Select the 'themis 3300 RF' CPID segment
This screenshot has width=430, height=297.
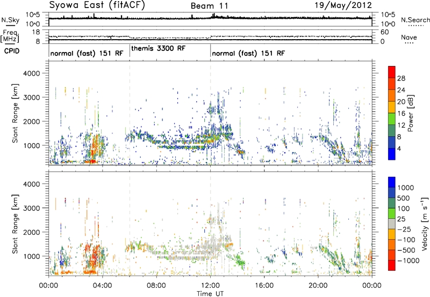[x=158, y=48]
